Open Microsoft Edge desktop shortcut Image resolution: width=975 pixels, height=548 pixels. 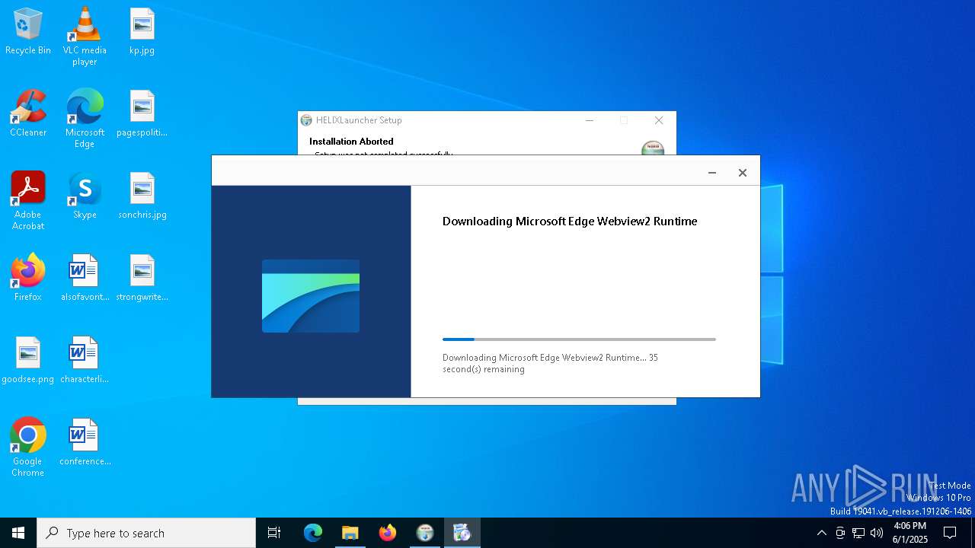(x=85, y=119)
